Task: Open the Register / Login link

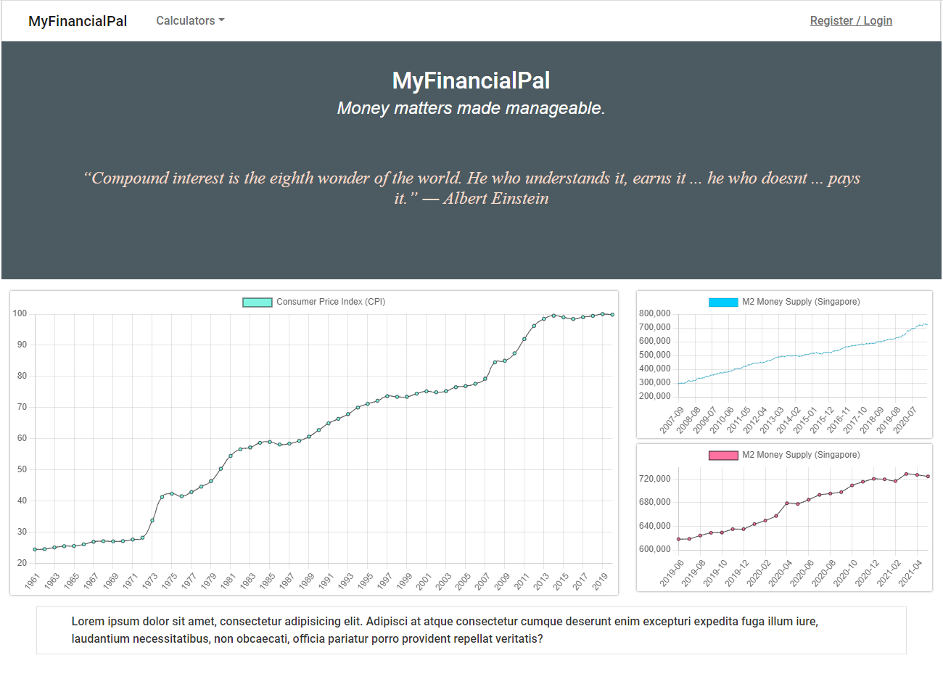Action: point(851,21)
